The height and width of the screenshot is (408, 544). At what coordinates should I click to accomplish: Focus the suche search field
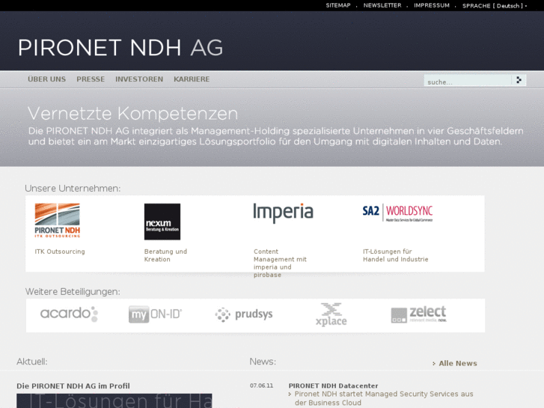tap(468, 81)
